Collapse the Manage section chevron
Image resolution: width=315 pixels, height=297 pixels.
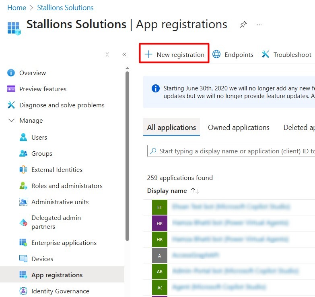tap(11, 120)
